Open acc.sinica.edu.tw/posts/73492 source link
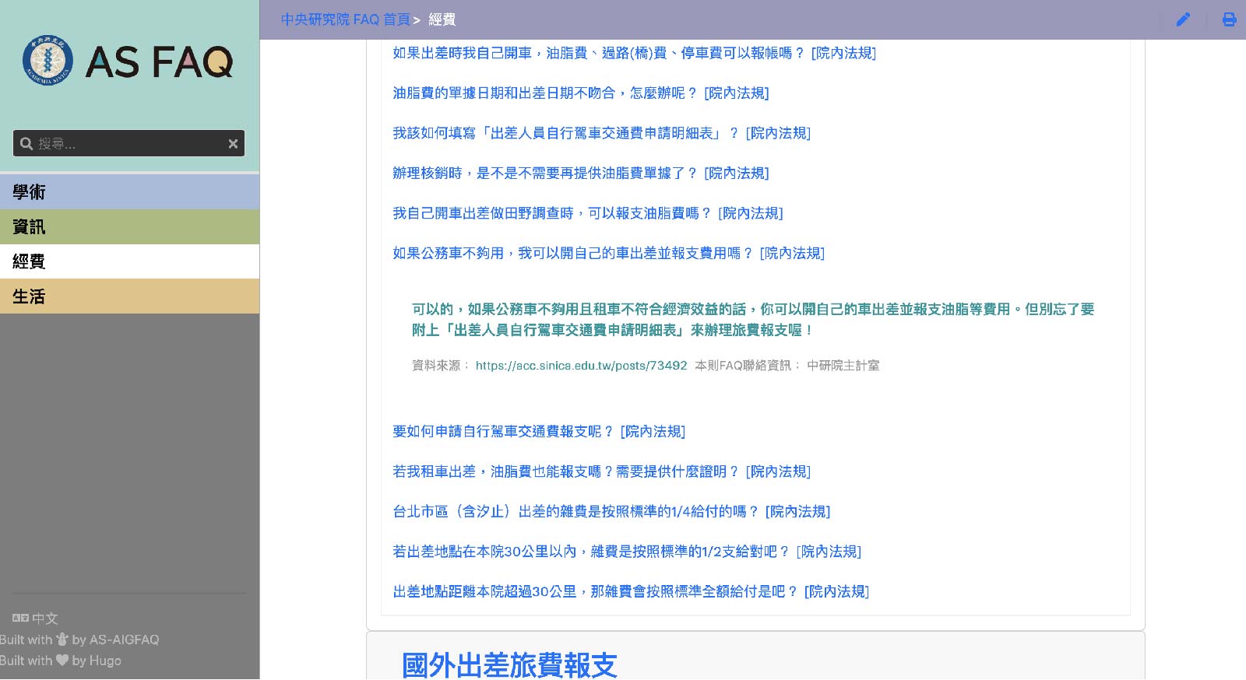The image size is (1246, 680). click(581, 365)
